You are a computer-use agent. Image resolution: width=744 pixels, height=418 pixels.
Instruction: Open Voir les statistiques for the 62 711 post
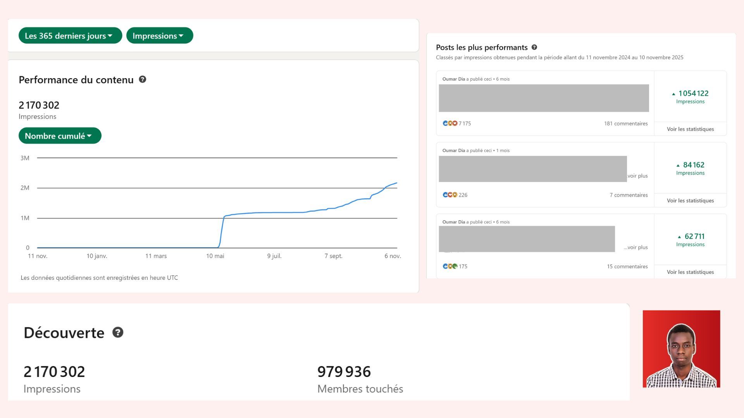coord(690,272)
